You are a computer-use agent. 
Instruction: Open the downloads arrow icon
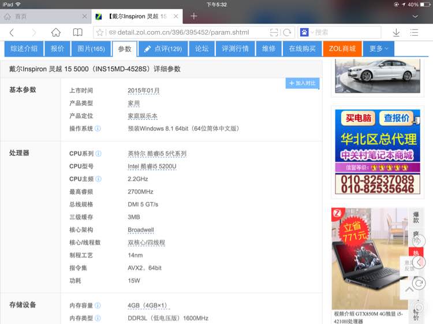coord(396,32)
